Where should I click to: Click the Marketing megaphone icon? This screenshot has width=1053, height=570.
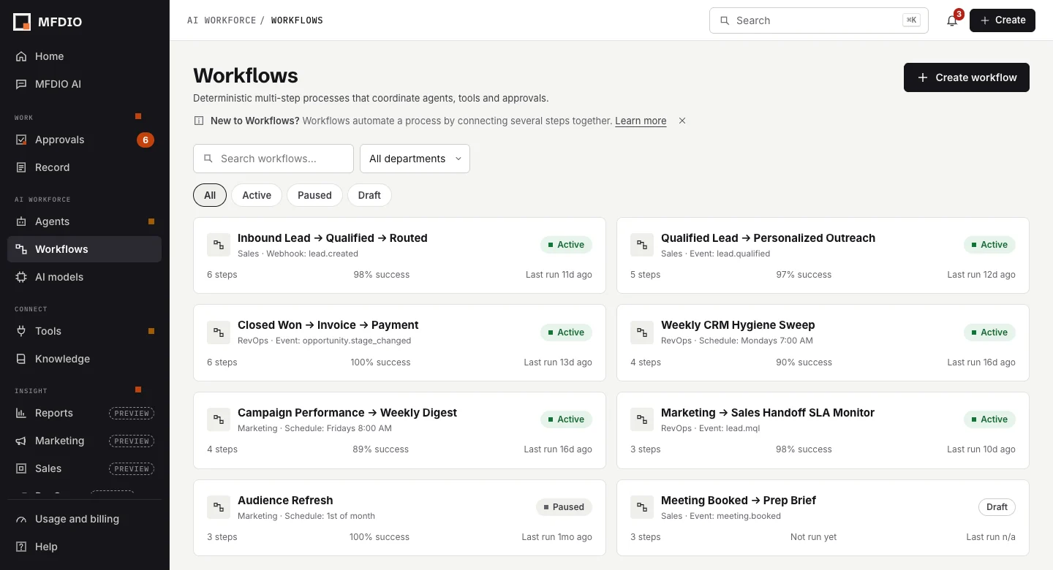click(21, 441)
